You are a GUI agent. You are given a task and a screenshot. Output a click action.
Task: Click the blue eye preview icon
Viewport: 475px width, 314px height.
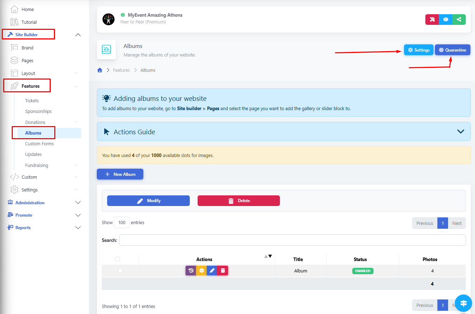tap(446, 20)
